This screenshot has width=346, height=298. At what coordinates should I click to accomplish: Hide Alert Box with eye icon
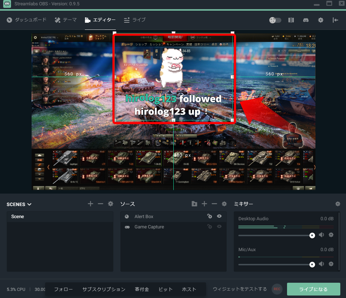(x=219, y=216)
